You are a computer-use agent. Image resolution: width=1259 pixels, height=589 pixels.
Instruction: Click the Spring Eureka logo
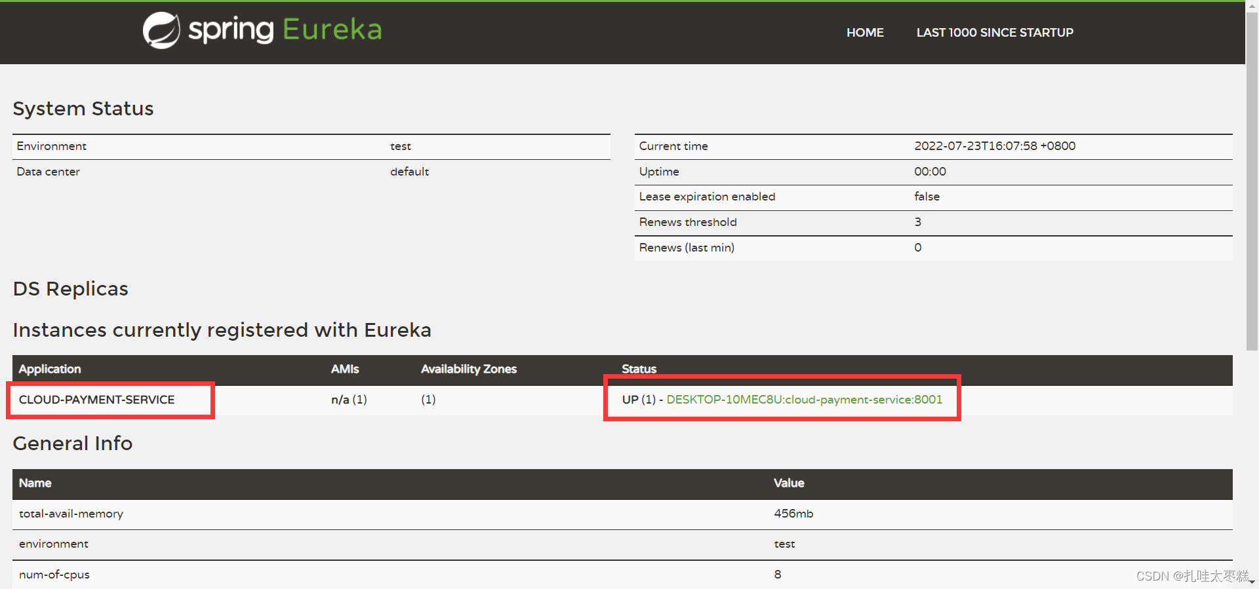pyautogui.click(x=262, y=30)
